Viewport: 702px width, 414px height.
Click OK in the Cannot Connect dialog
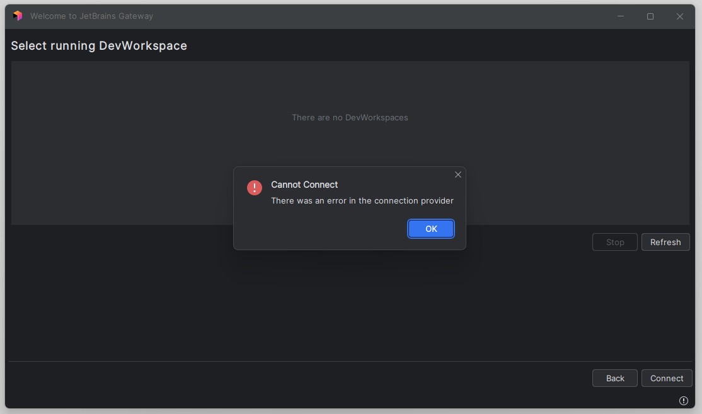coord(430,229)
